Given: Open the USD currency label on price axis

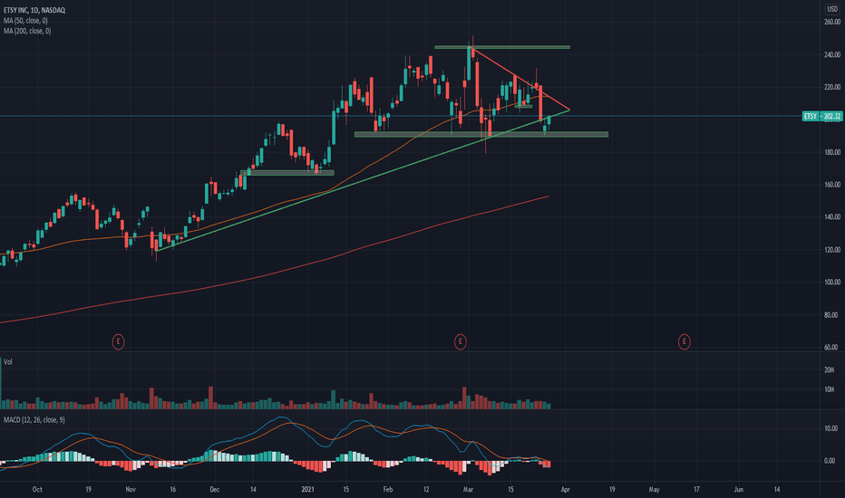Looking at the screenshot, I should coord(832,9).
